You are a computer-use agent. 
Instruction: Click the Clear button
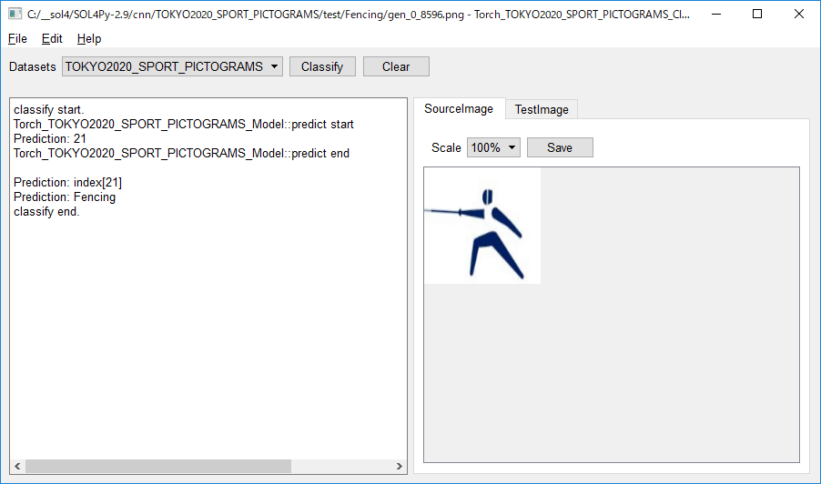point(396,66)
